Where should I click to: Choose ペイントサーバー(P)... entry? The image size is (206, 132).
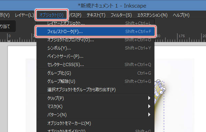(x=95, y=56)
